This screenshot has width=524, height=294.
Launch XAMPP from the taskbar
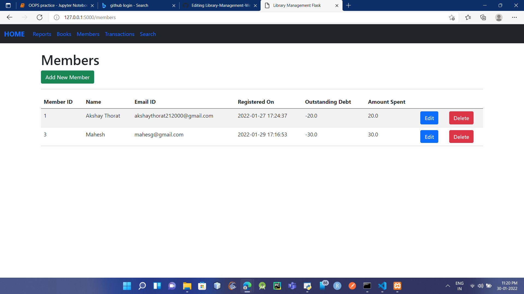(397, 286)
